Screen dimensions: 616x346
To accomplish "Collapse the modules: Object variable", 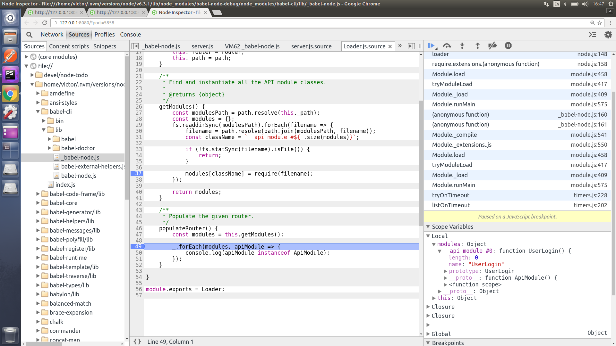I will [434, 244].
